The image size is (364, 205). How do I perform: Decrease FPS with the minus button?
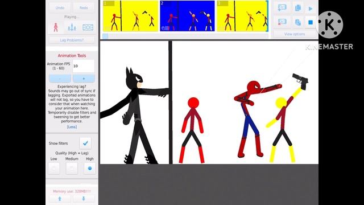(60, 79)
